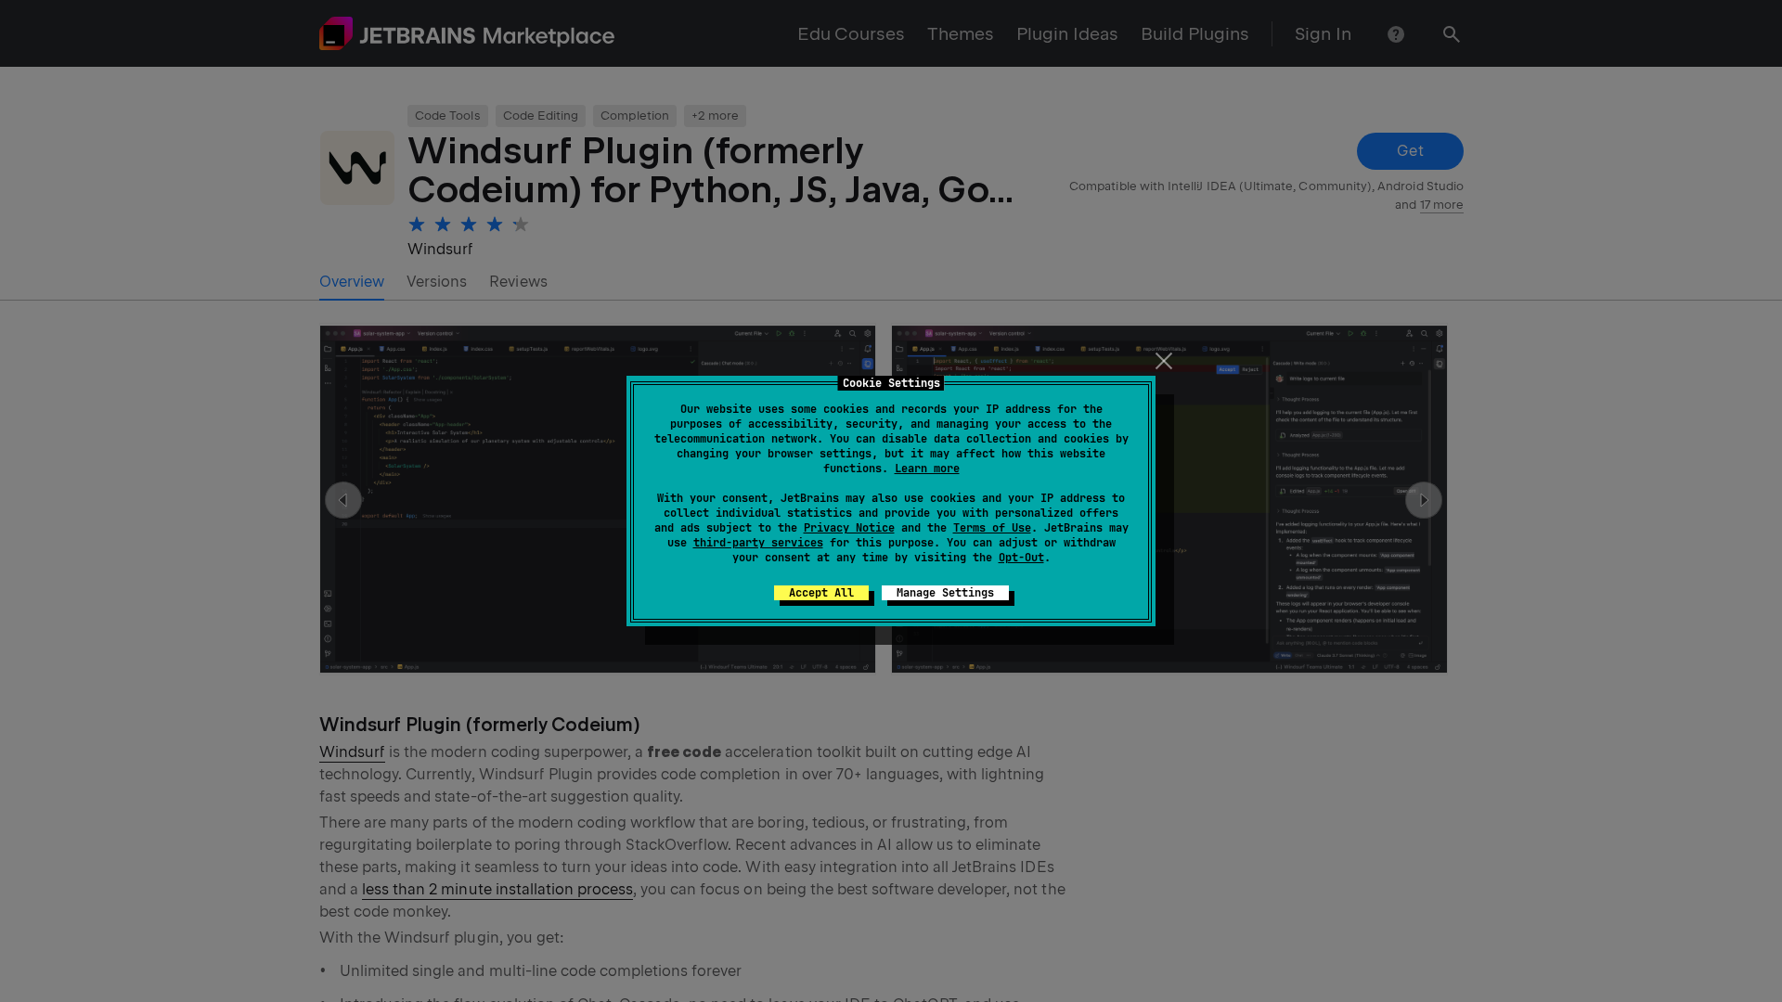
Task: Click the JetBrains Marketplace logo
Action: click(x=466, y=34)
